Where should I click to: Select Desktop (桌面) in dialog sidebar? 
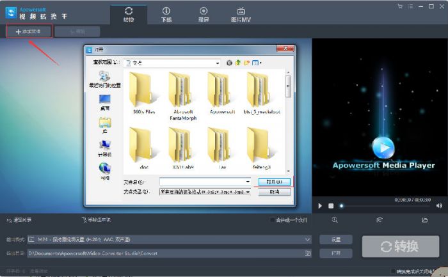[104, 102]
